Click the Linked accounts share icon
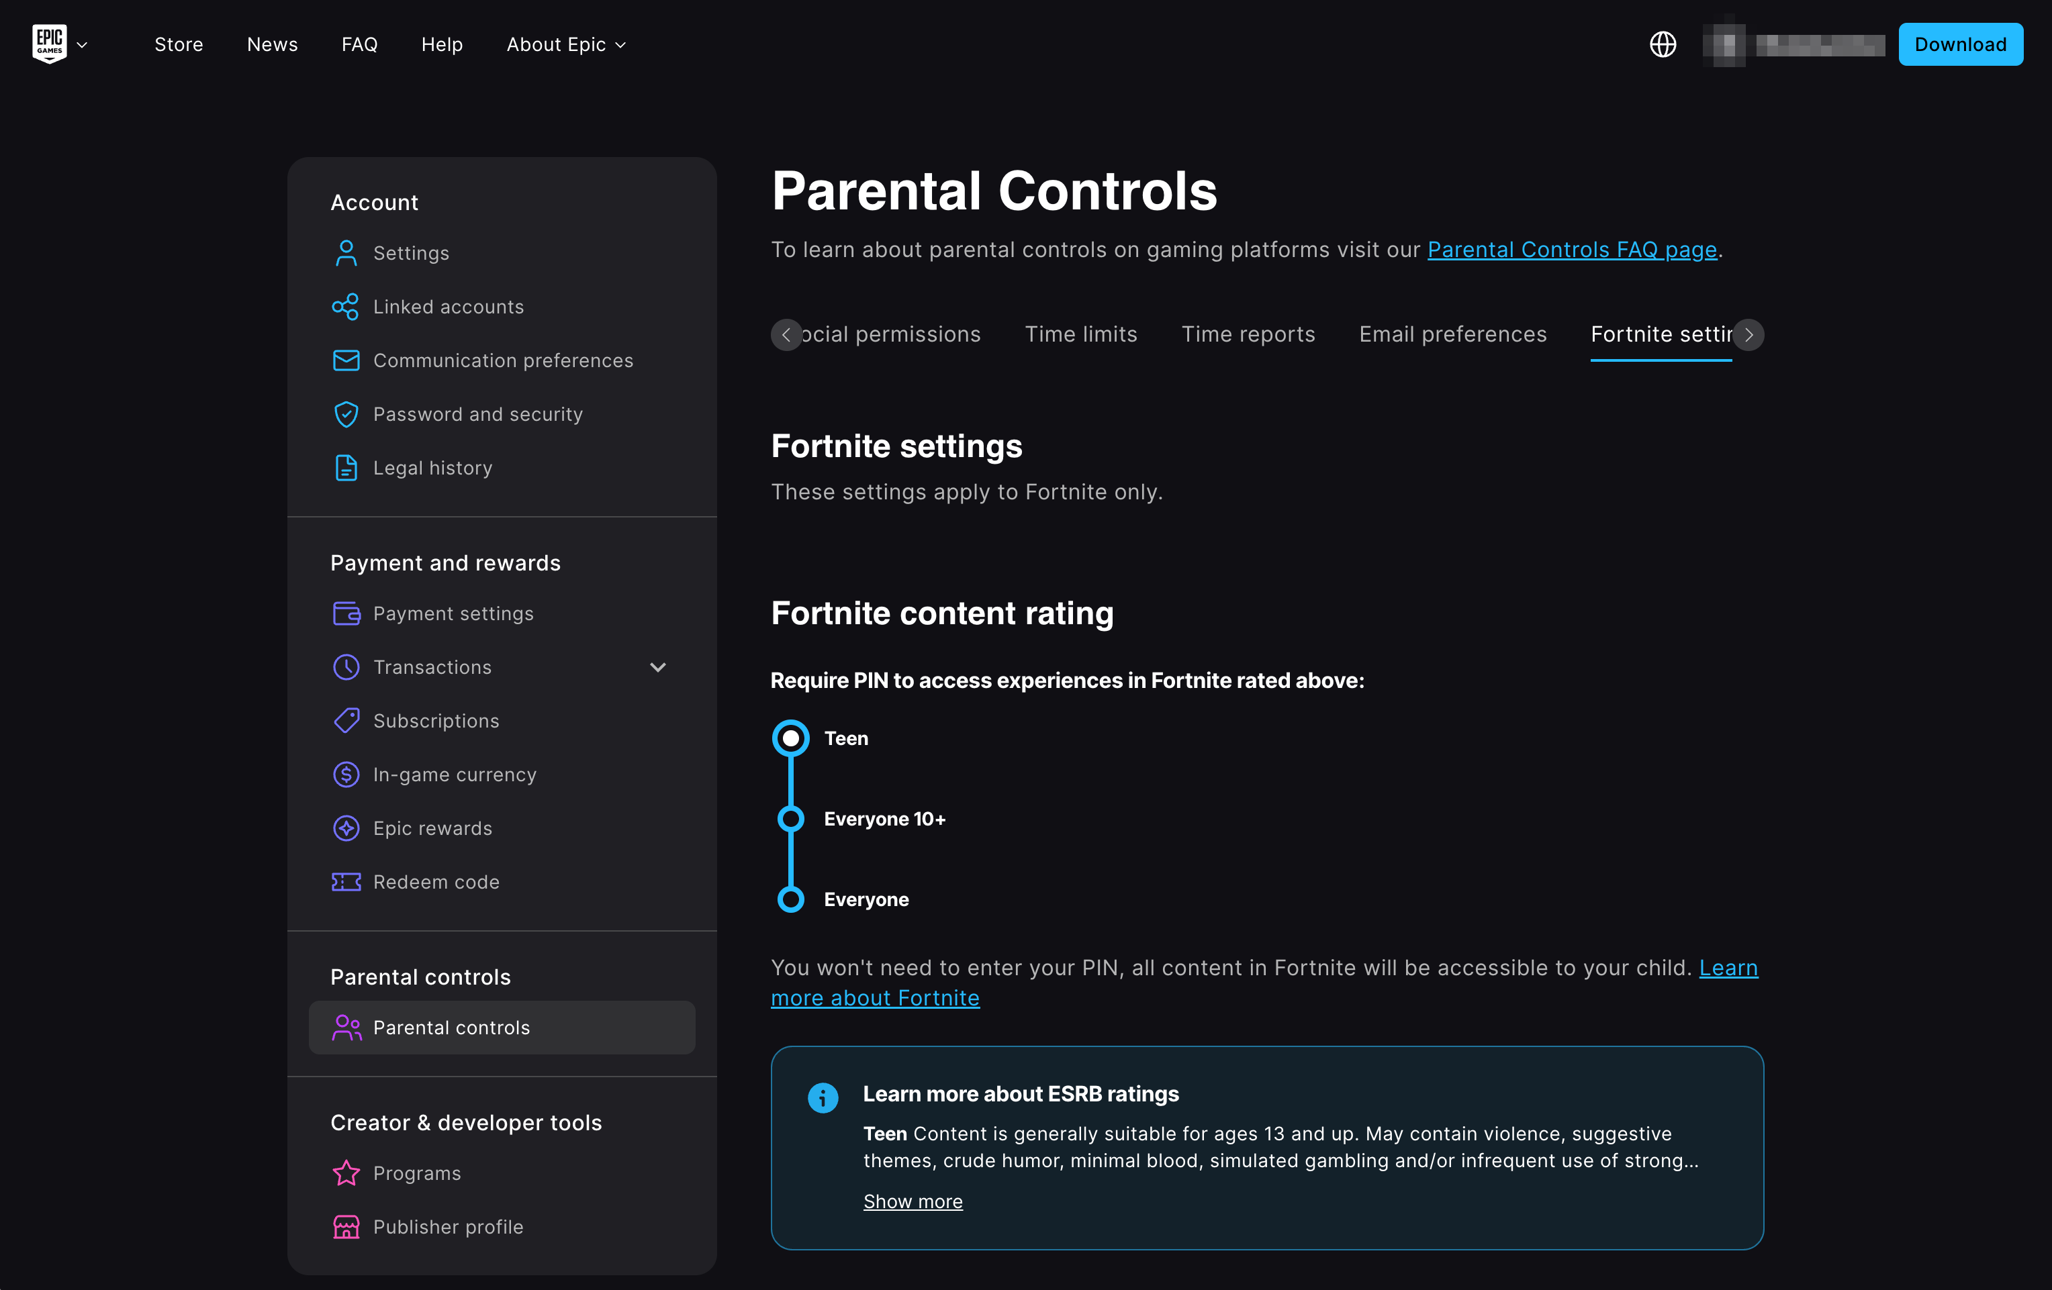This screenshot has height=1290, width=2052. pyautogui.click(x=346, y=307)
